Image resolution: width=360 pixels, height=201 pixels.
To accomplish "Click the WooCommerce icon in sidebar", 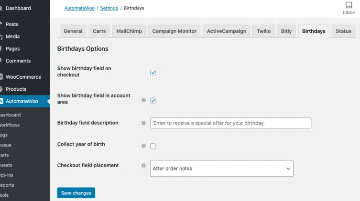I will [1, 77].
